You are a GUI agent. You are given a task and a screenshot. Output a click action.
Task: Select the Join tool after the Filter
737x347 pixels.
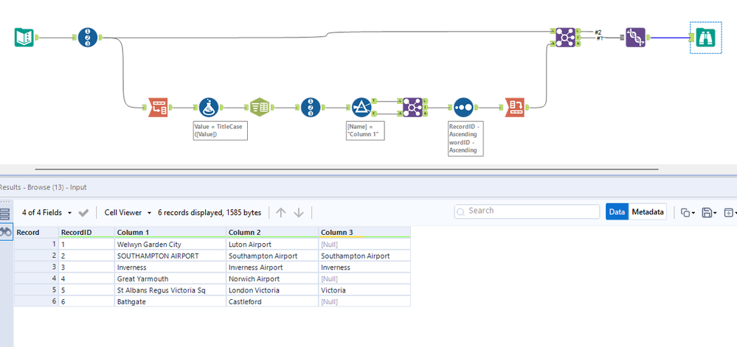(412, 108)
